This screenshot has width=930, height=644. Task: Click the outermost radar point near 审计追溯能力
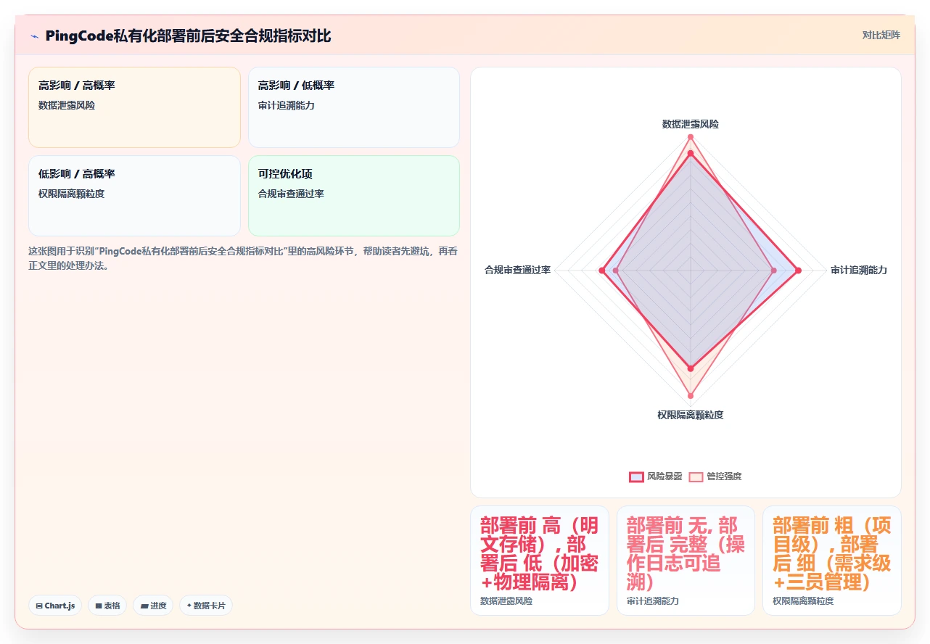[x=798, y=271]
